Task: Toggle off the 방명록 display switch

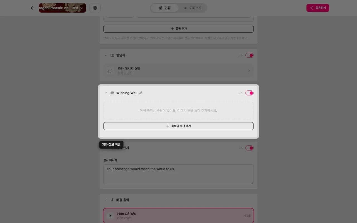Action: (249, 55)
